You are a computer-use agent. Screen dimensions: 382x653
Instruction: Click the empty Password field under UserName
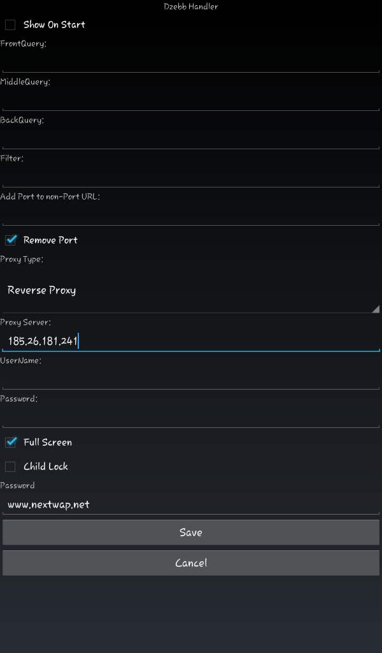[191, 418]
